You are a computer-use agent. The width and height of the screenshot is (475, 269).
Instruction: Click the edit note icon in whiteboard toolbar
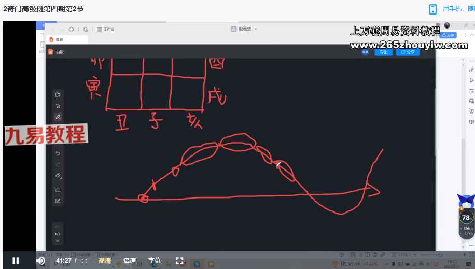coord(58,201)
